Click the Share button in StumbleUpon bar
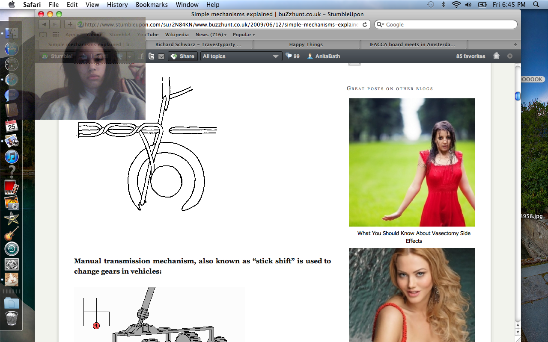Image resolution: width=548 pixels, height=342 pixels. pos(182,56)
